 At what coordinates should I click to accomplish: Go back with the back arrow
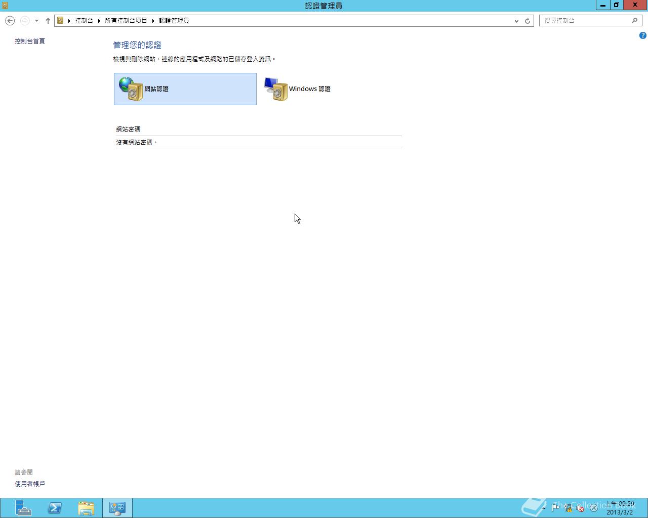coord(10,21)
